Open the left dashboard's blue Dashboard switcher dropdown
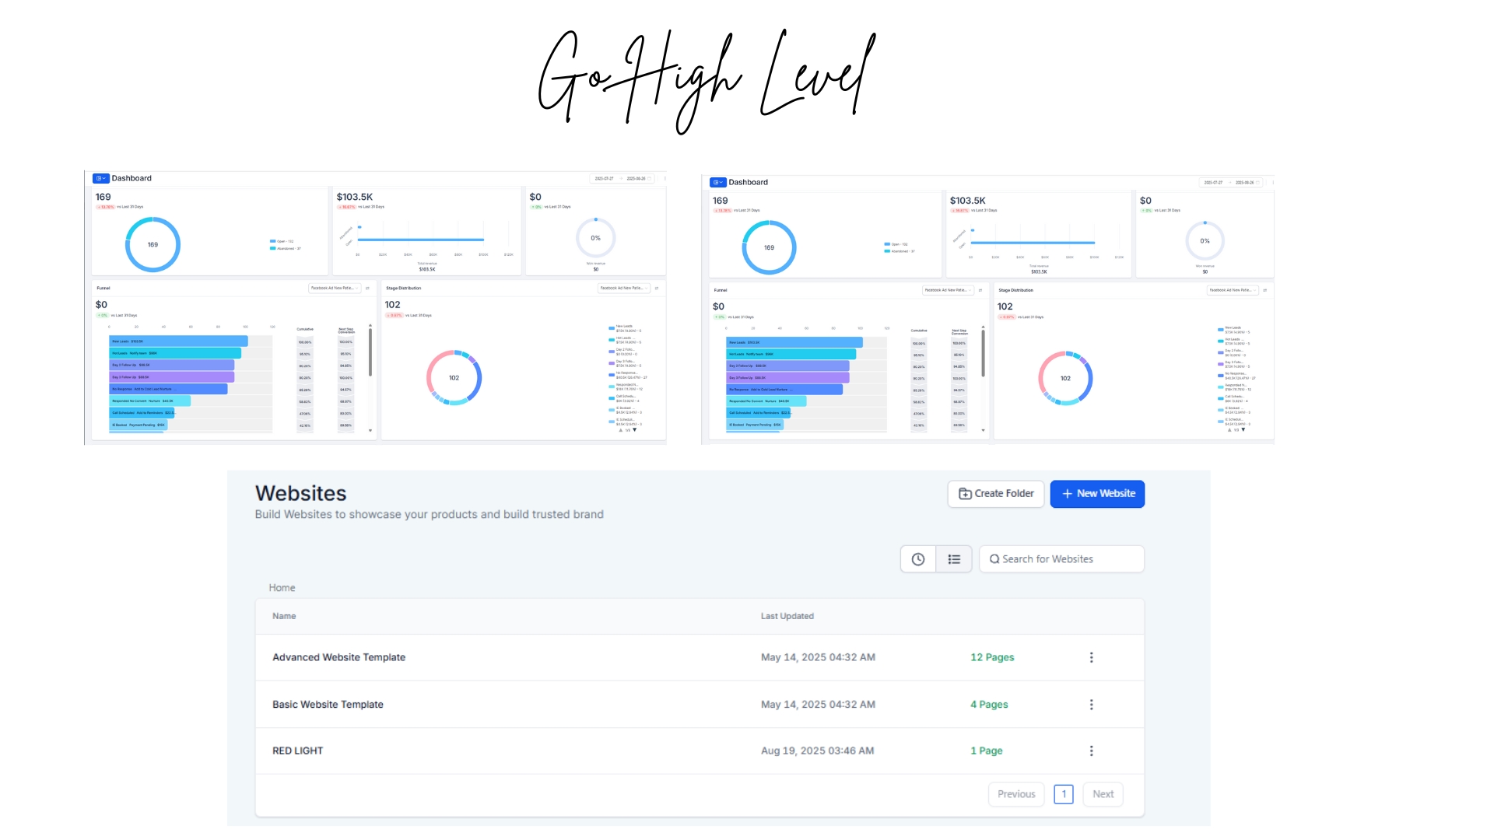1494x840 pixels. [100, 178]
